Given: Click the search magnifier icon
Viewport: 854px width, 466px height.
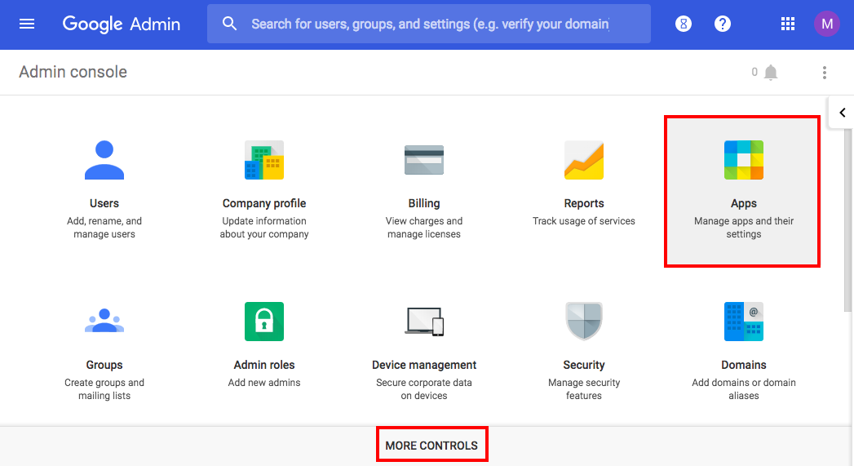Looking at the screenshot, I should pos(229,24).
